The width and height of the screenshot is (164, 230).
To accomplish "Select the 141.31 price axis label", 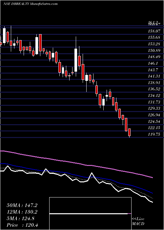I will 154,76.
